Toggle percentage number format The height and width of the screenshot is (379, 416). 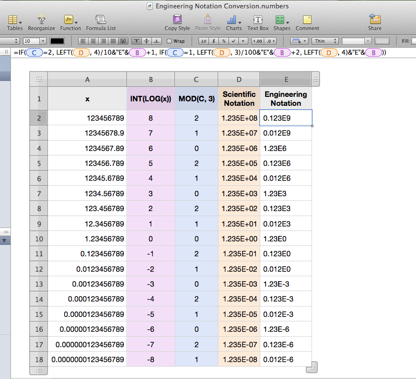(x=224, y=41)
